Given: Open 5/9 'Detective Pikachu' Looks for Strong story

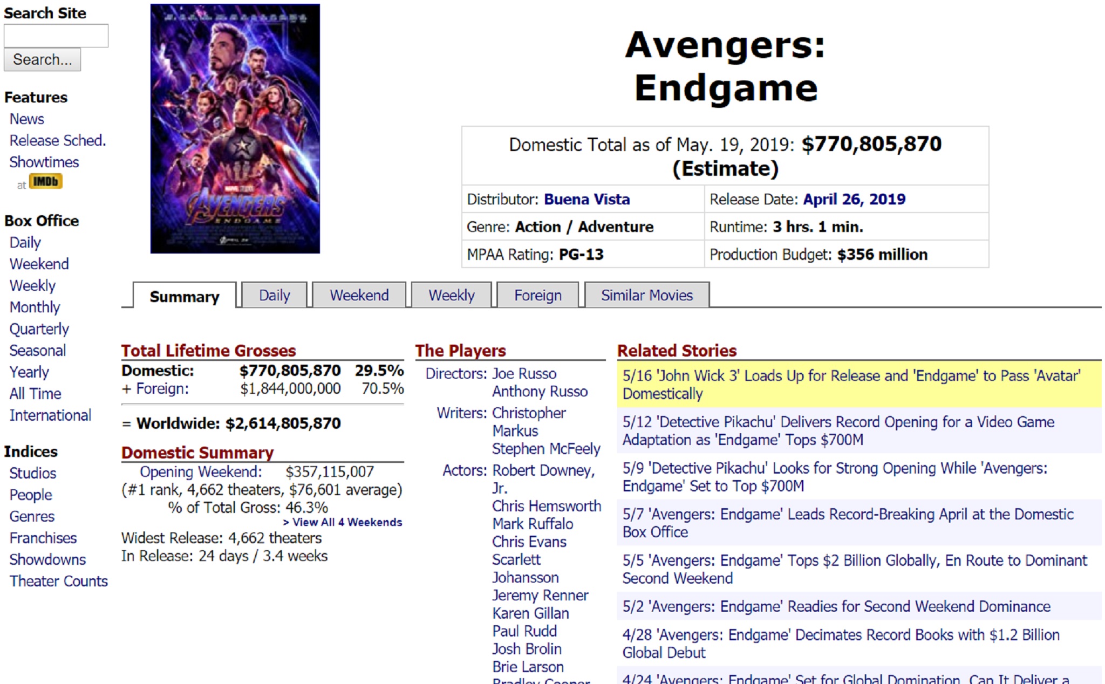Looking at the screenshot, I should point(835,477).
